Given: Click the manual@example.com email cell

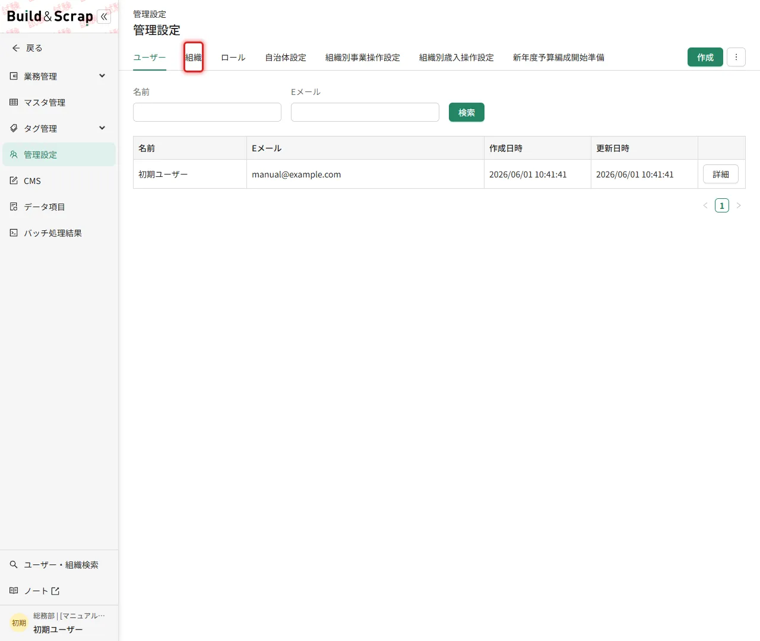Looking at the screenshot, I should coord(365,174).
